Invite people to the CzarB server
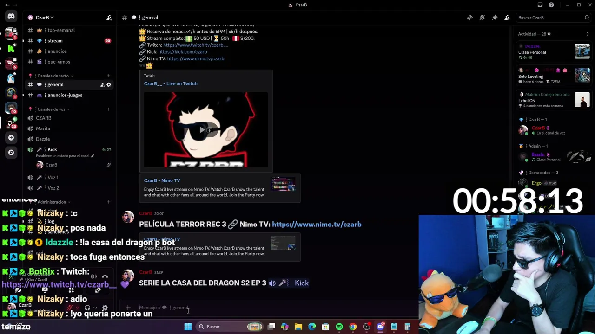The width and height of the screenshot is (595, 334). click(x=109, y=18)
